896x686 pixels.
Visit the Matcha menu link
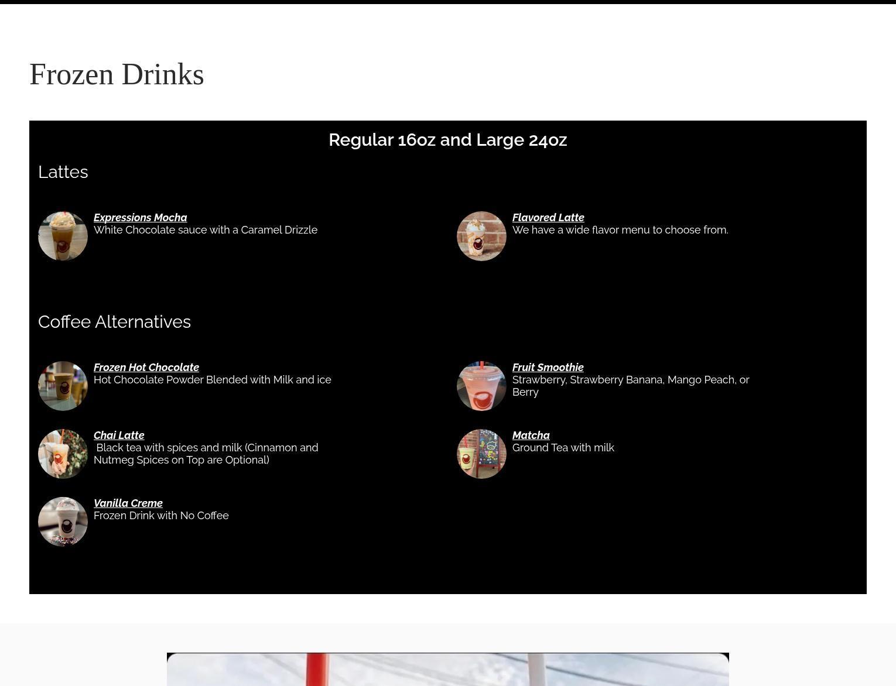click(531, 435)
